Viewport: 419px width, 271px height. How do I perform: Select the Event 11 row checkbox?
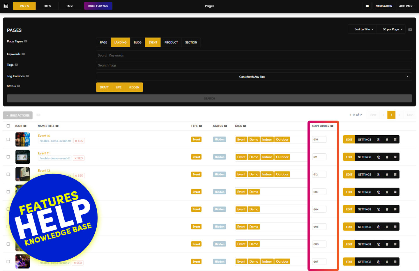pos(8,157)
